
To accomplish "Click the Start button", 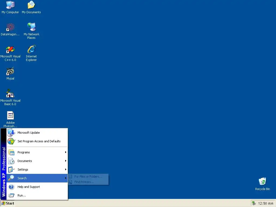I will [x=8, y=203].
